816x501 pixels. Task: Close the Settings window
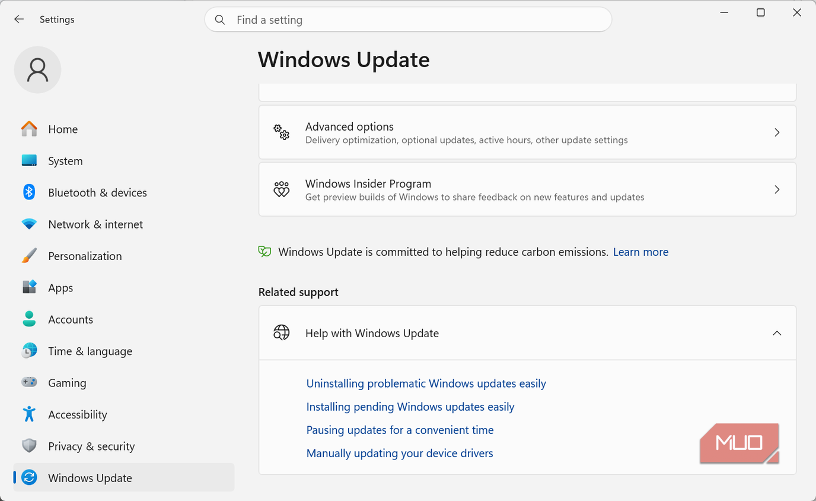[797, 12]
